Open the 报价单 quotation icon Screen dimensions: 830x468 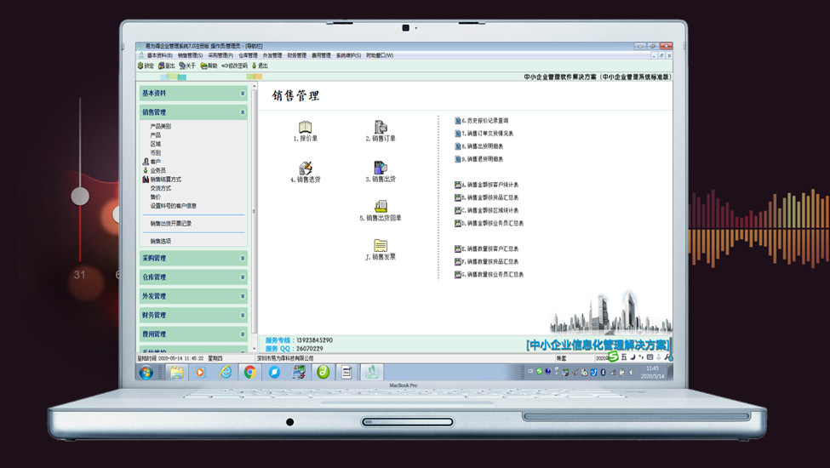click(x=305, y=128)
